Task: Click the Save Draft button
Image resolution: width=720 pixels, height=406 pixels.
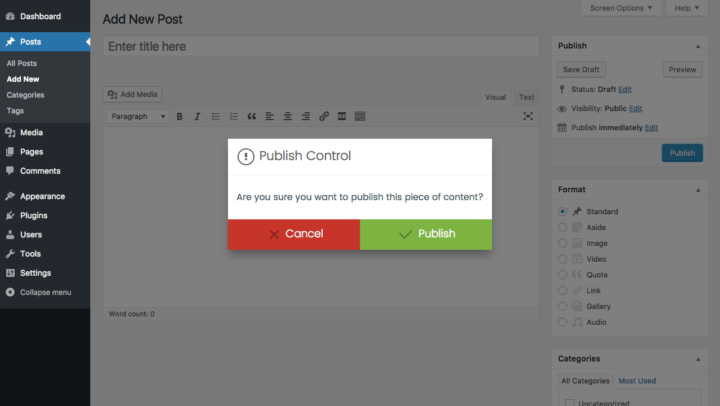Action: coord(581,69)
